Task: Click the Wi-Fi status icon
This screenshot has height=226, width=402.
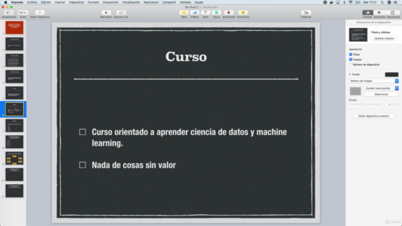Action: pyautogui.click(x=350, y=3)
